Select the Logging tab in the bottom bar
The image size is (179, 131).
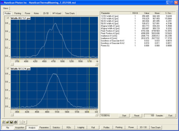(81, 127)
